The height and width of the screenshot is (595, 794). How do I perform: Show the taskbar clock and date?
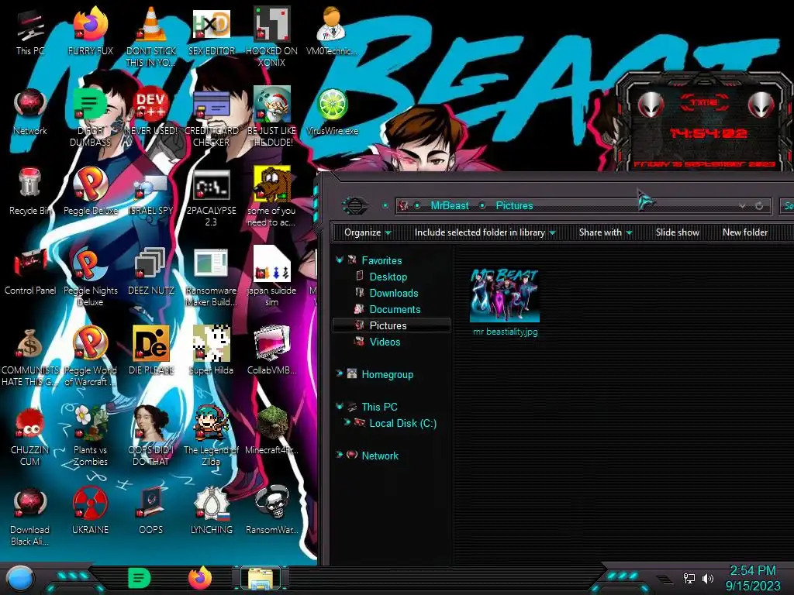(x=753, y=578)
